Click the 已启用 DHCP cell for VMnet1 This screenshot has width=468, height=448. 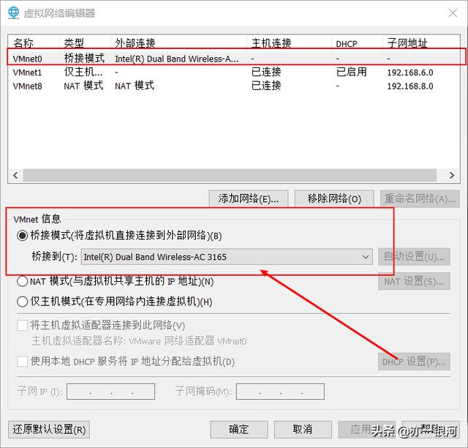coord(351,72)
